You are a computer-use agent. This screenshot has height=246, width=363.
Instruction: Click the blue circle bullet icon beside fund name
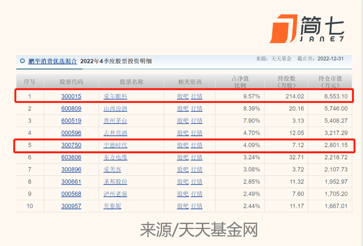(22, 61)
